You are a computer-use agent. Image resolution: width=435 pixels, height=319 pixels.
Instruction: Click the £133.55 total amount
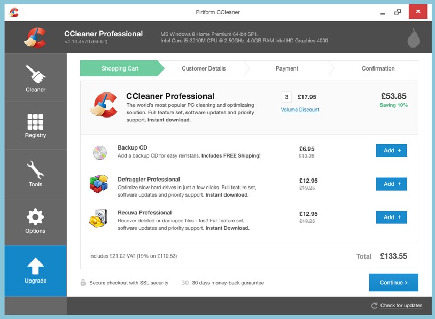coord(393,256)
